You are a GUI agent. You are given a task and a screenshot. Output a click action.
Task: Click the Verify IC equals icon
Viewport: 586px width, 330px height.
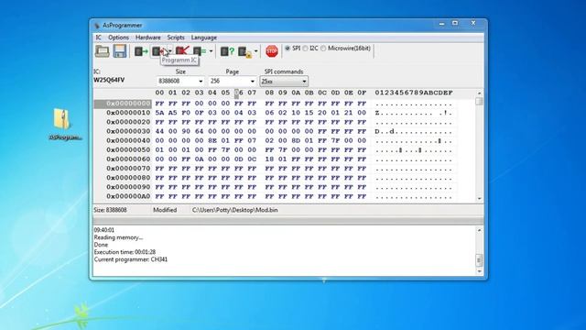click(x=201, y=51)
